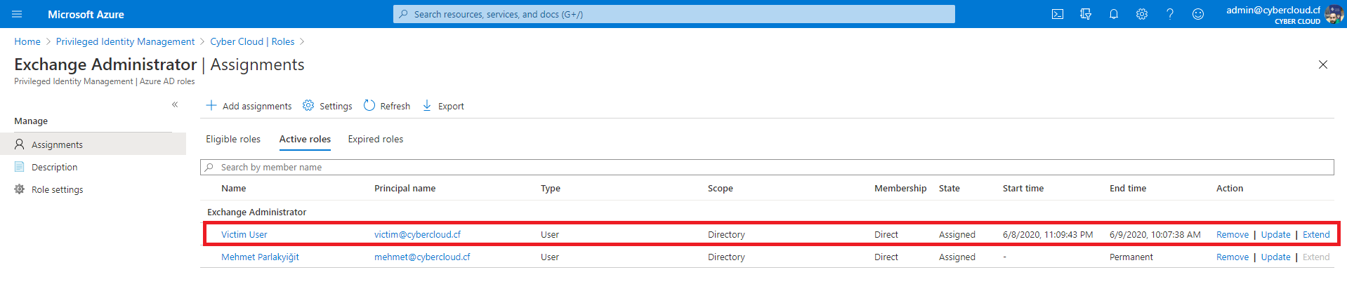Open mehmet@cybercloud.cf principal name link

point(422,257)
